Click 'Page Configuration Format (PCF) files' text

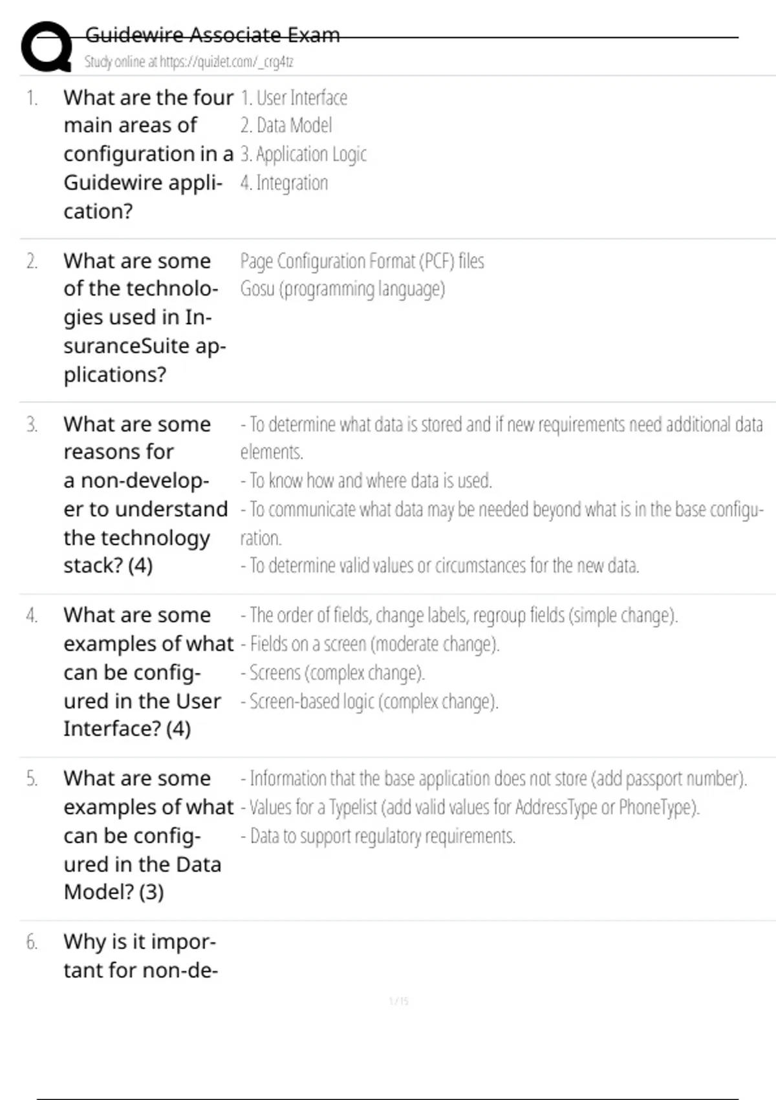point(362,261)
